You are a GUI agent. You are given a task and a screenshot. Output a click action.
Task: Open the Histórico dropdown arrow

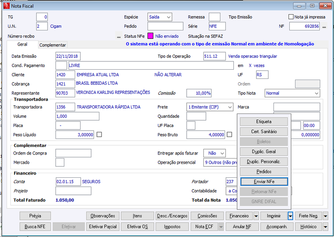pos(325,227)
